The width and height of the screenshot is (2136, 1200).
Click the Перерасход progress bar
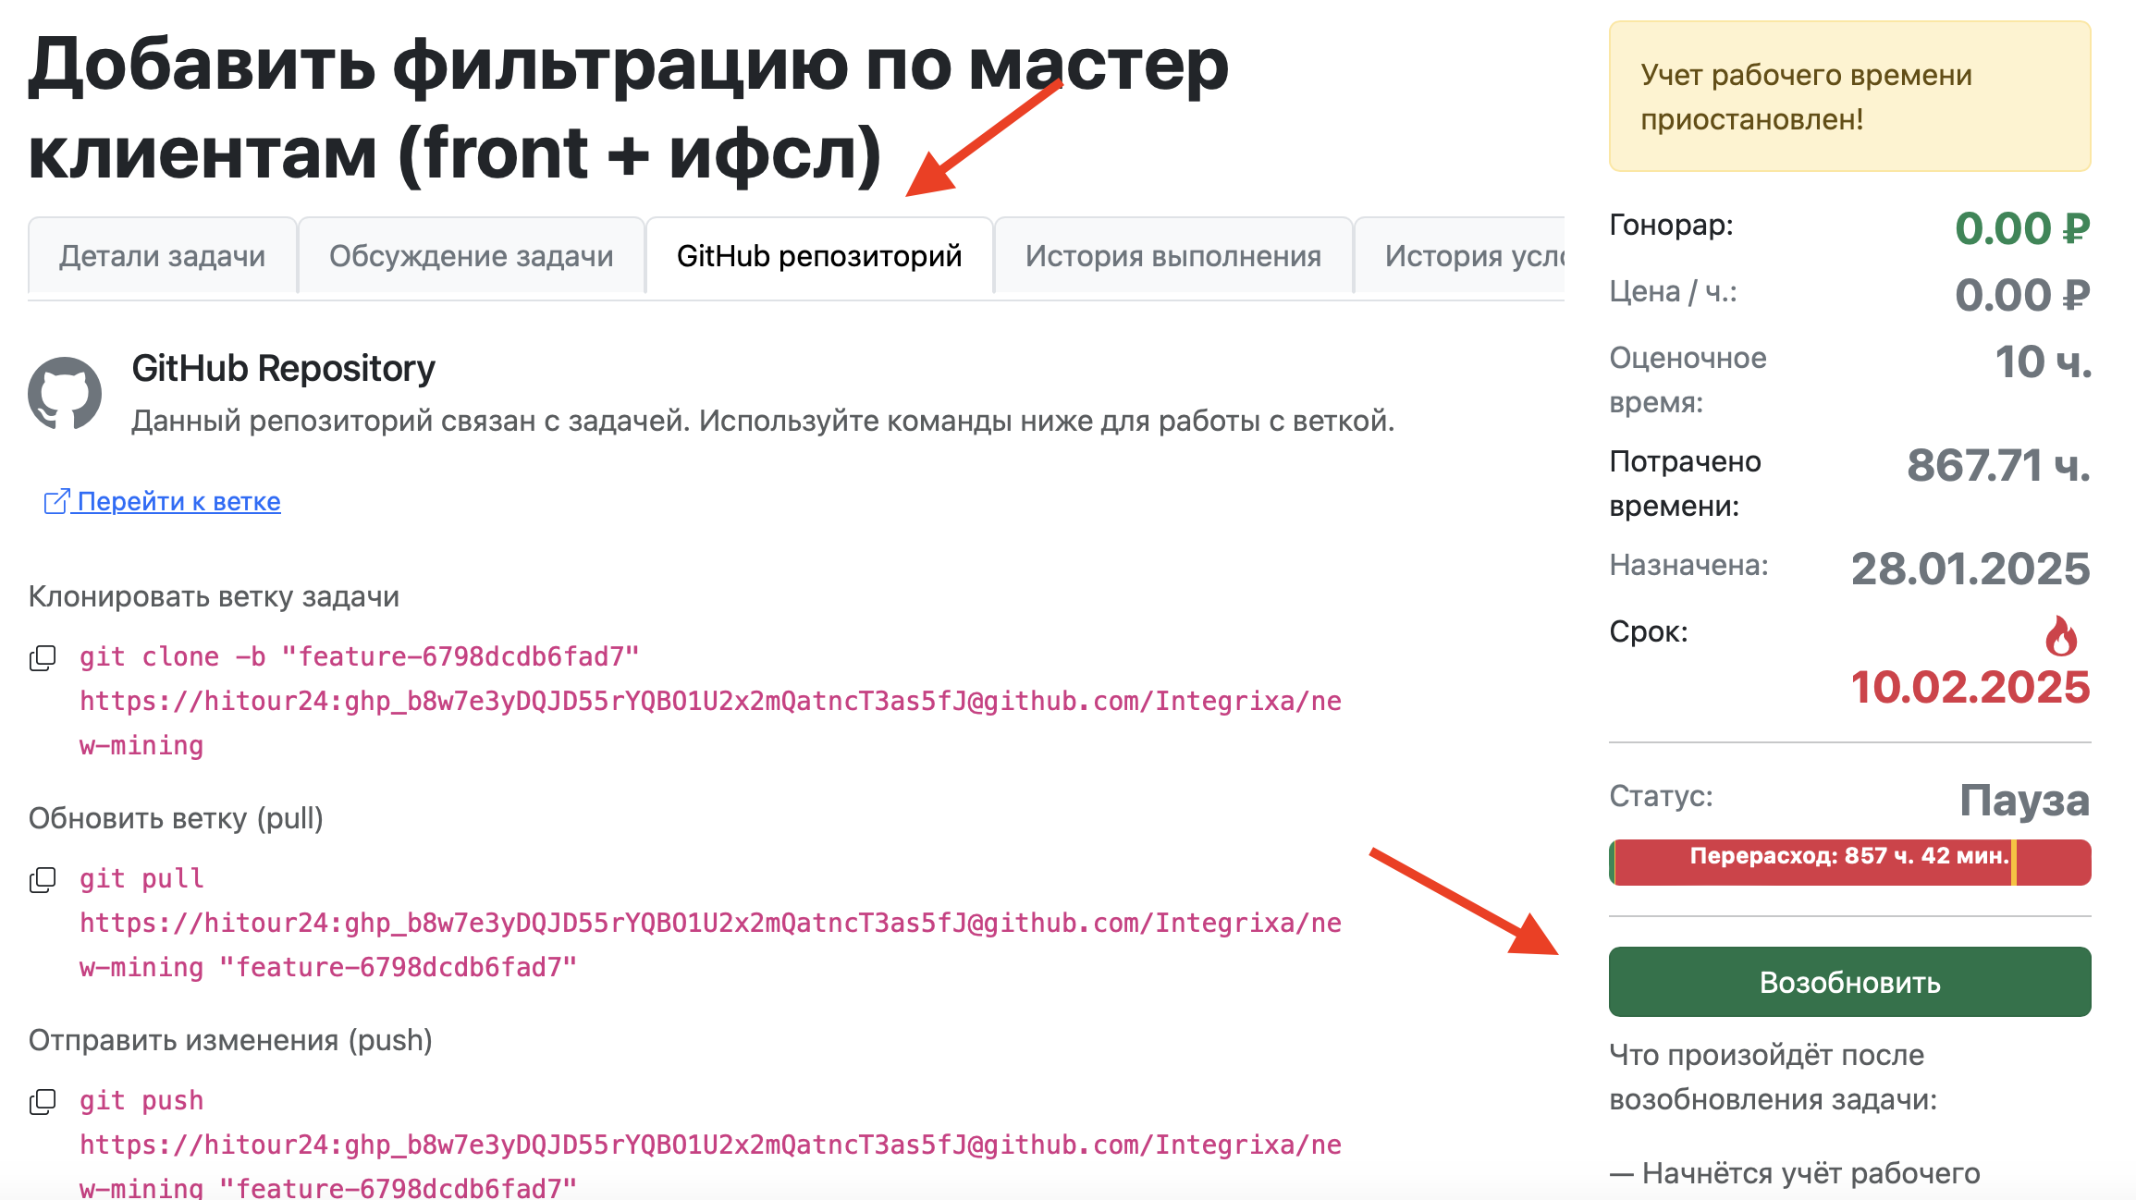click(x=1849, y=862)
